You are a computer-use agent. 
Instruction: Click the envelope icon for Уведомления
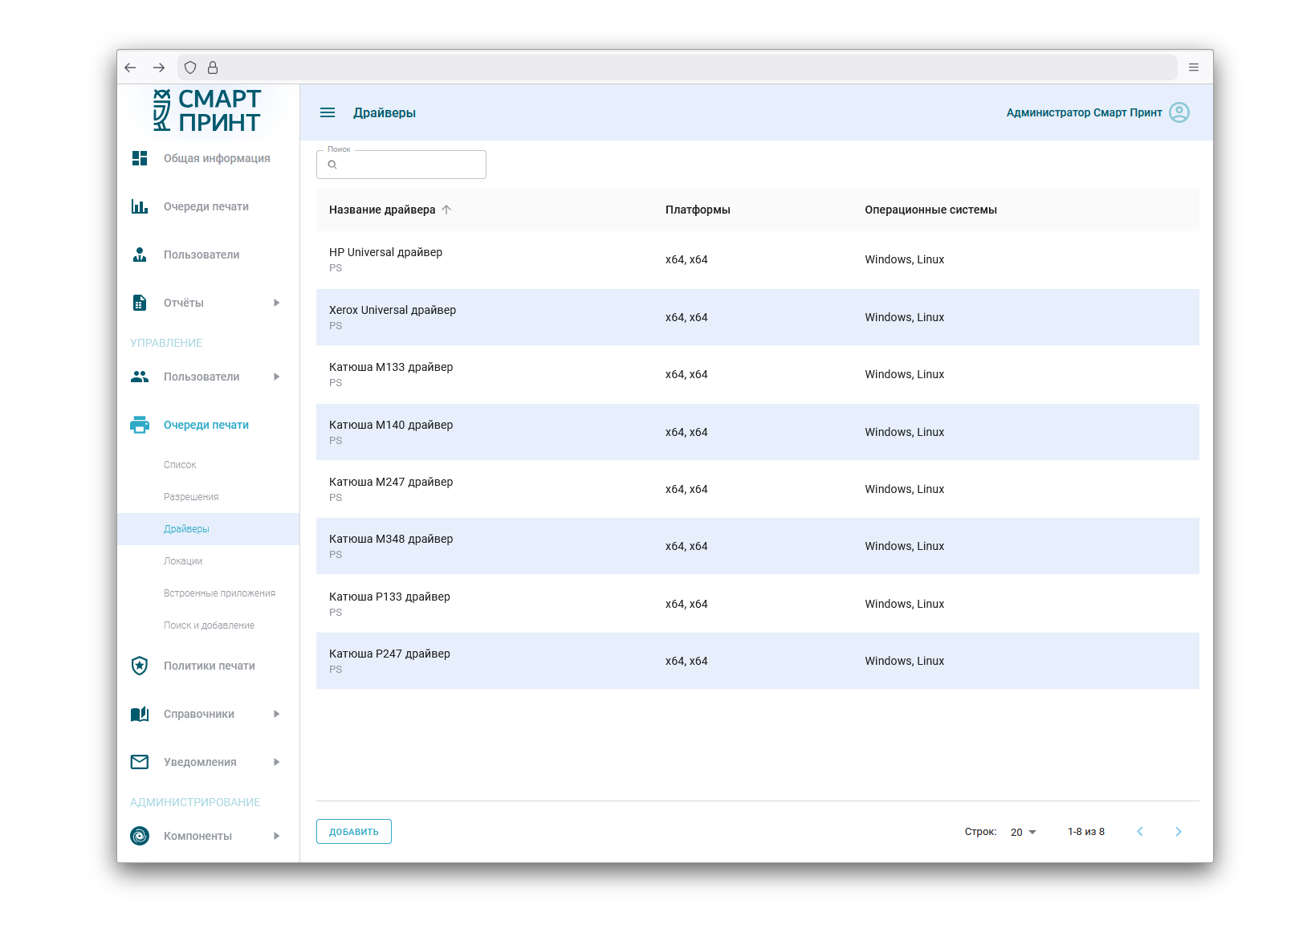[x=140, y=762]
